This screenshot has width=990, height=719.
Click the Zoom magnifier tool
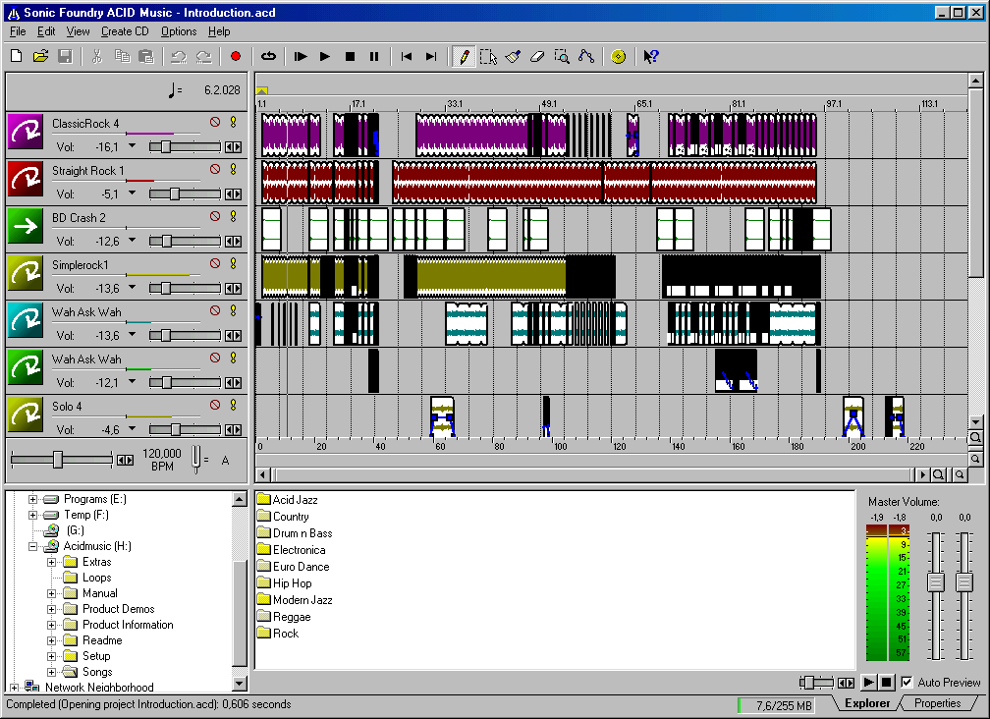(x=561, y=57)
